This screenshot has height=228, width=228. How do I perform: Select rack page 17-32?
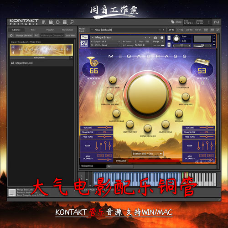(x=180, y=30)
